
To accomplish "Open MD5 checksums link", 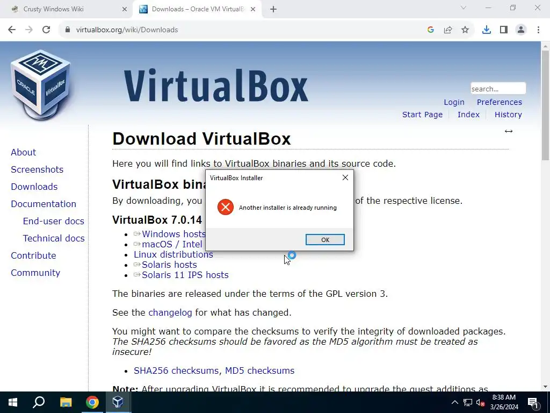I will 259,371.
